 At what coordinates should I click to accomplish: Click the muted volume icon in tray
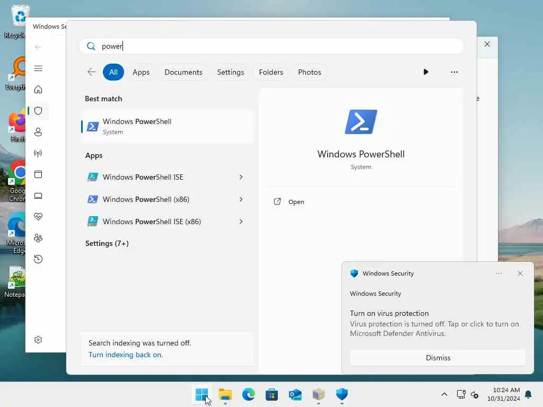click(x=475, y=394)
